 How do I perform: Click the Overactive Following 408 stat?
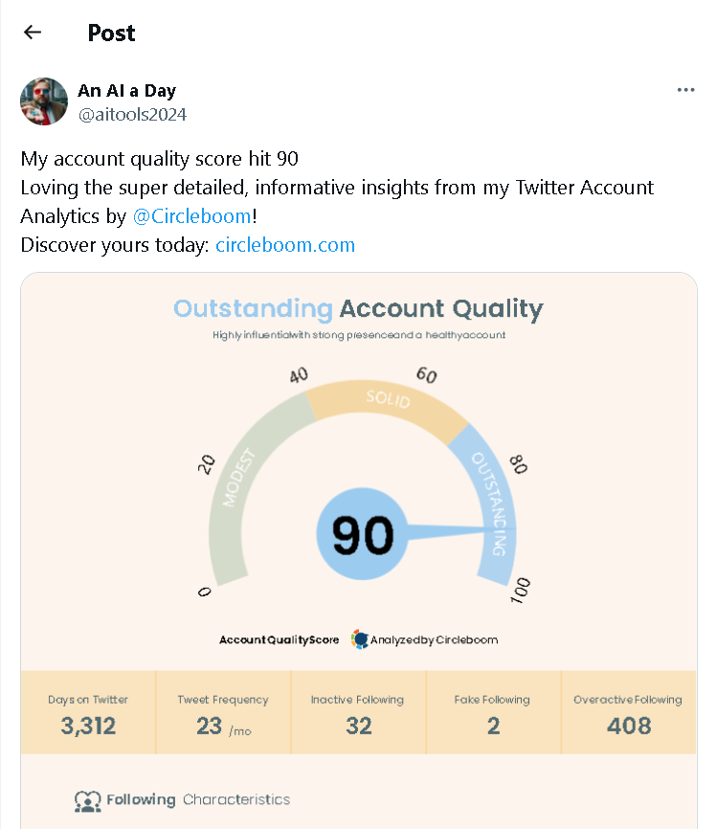pos(628,712)
